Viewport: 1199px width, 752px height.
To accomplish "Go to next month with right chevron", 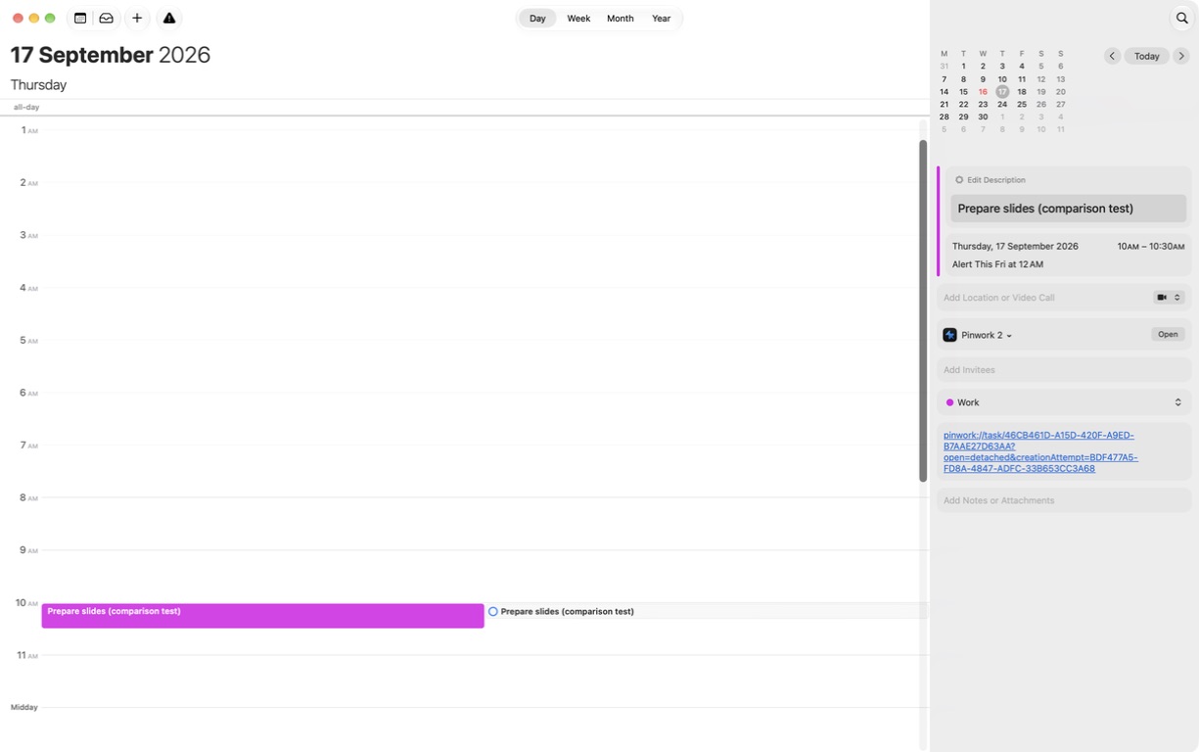I will (x=1181, y=56).
